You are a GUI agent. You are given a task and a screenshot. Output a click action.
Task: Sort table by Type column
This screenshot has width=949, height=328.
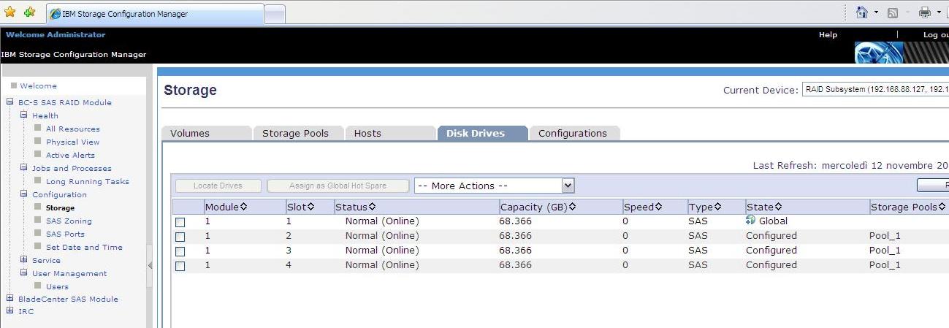click(705, 207)
